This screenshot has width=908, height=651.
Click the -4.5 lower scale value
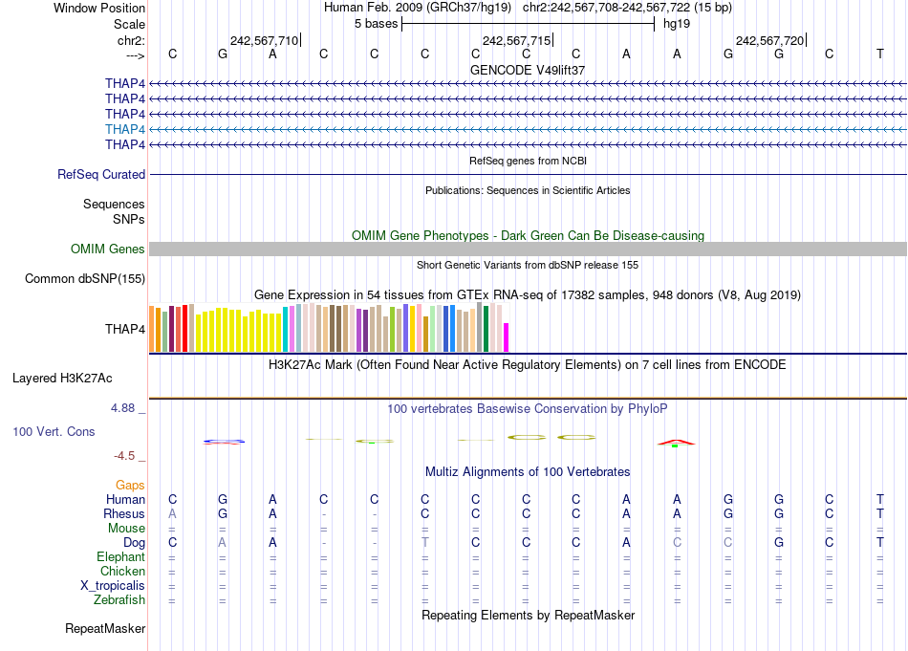pos(124,456)
